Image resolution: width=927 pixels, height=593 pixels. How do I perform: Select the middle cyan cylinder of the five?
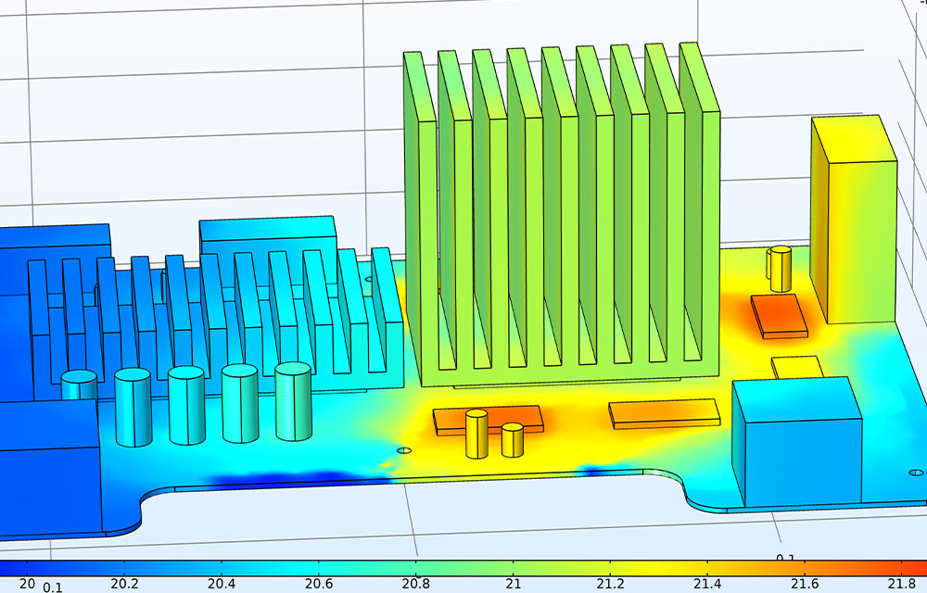(x=186, y=405)
